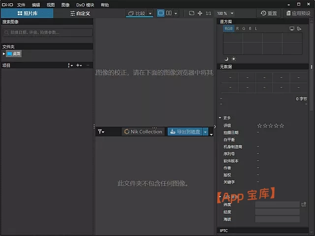Toggle shadow clipping moon icon
The height and width of the screenshot is (236, 315).
pyautogui.click(x=226, y=59)
